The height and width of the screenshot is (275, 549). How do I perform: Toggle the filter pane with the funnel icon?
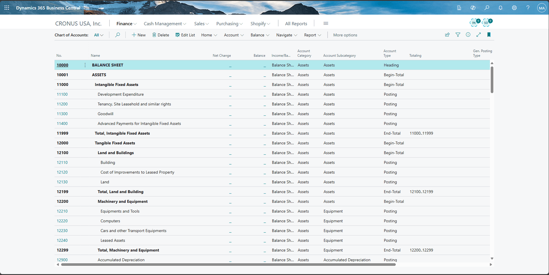point(458,35)
